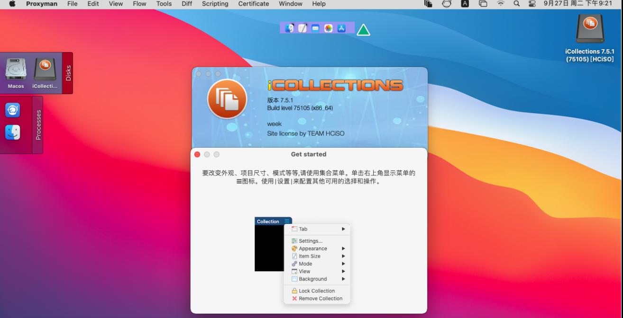Open Spotlight search in the menu bar
This screenshot has height=318, width=623.
pos(516,4)
